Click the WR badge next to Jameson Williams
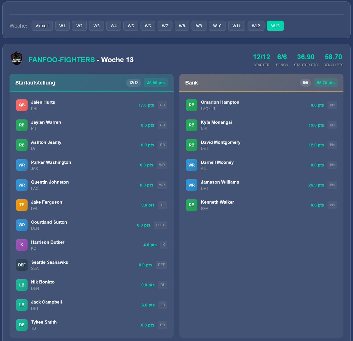Viewport: 353px width, 341px height. [x=192, y=185]
